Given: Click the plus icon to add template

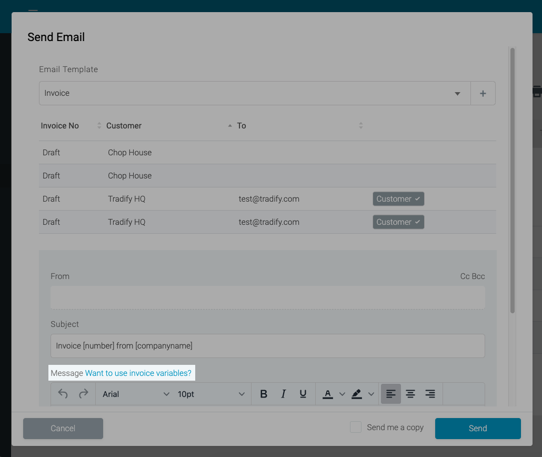Looking at the screenshot, I should (483, 93).
